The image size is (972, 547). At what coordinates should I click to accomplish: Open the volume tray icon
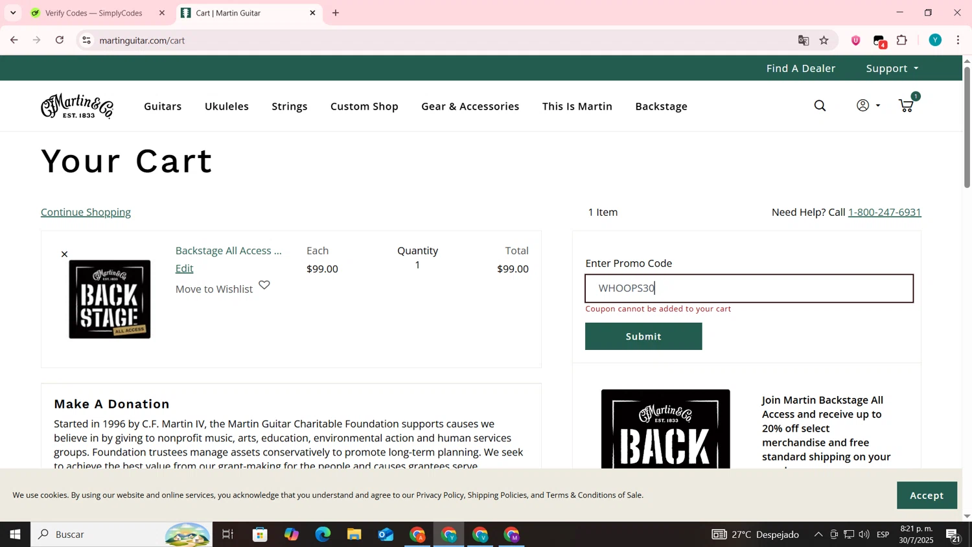point(864,535)
